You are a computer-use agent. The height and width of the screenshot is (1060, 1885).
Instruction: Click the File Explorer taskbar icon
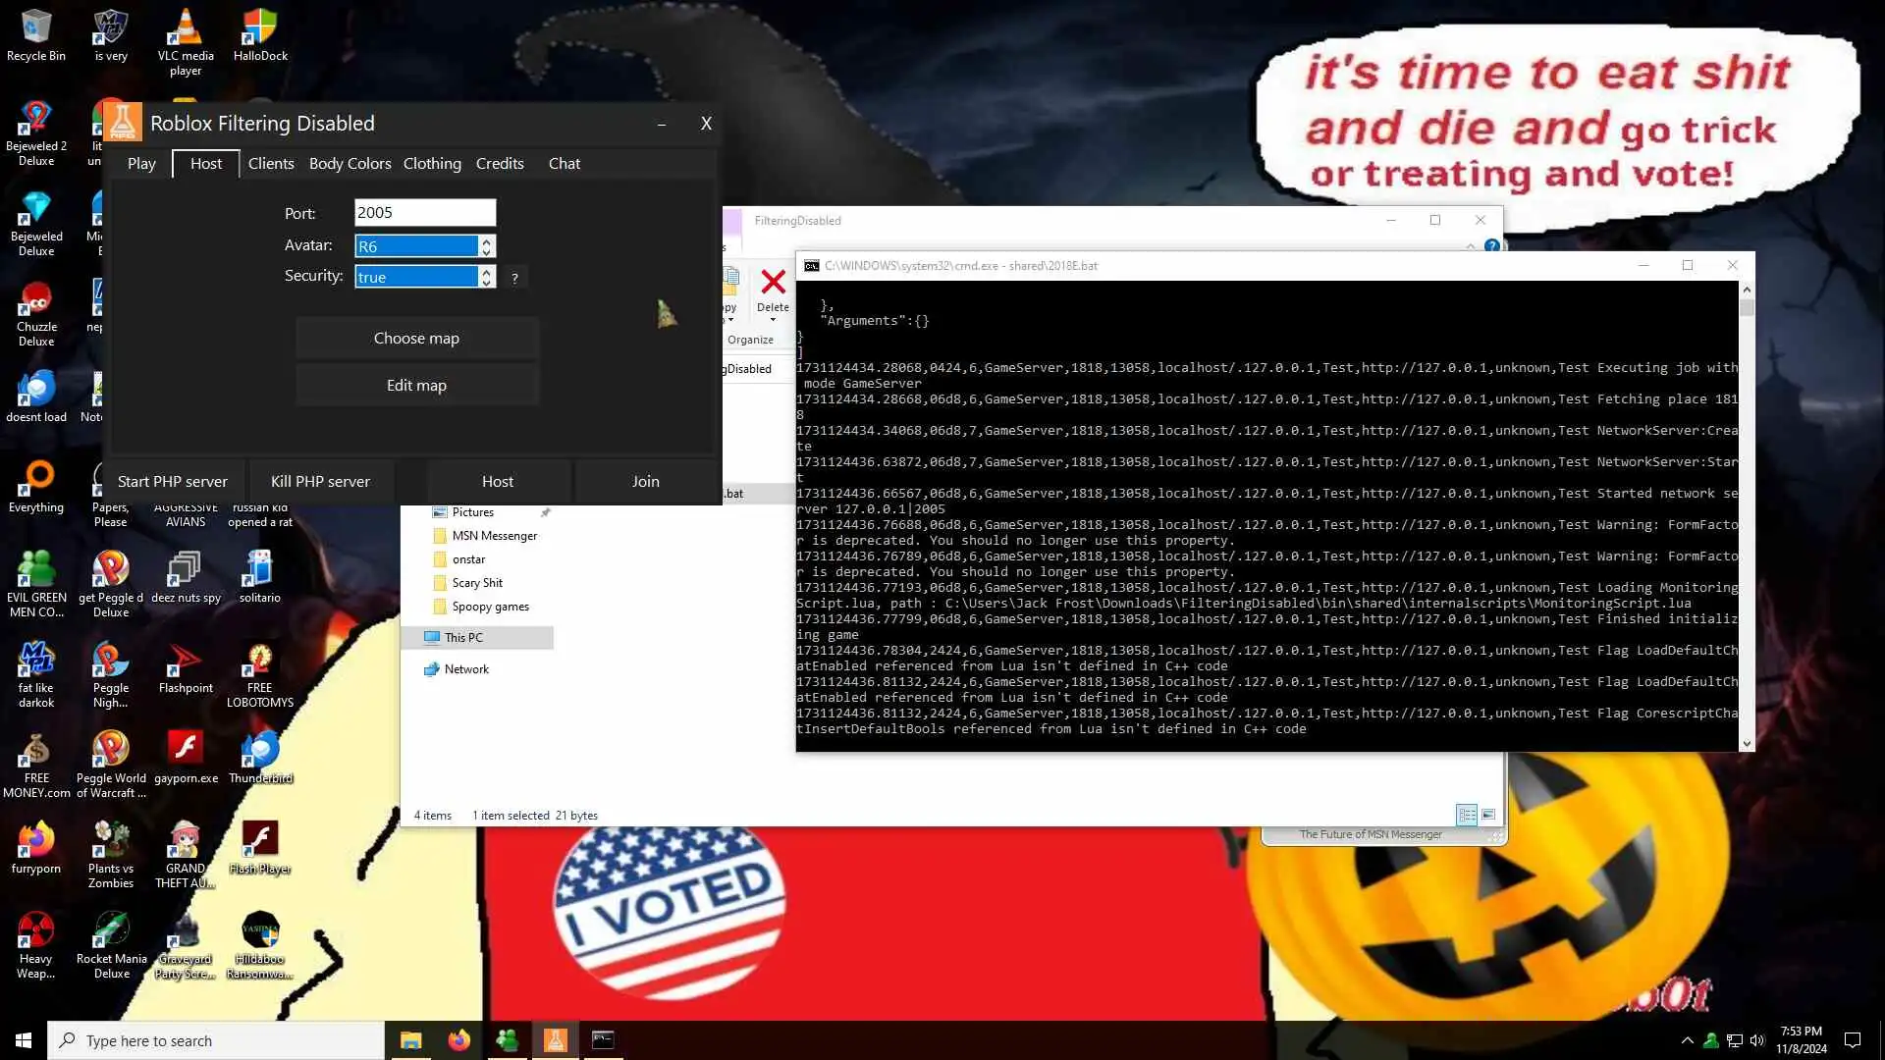tap(410, 1040)
